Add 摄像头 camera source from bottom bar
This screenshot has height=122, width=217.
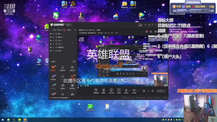tap(104, 91)
